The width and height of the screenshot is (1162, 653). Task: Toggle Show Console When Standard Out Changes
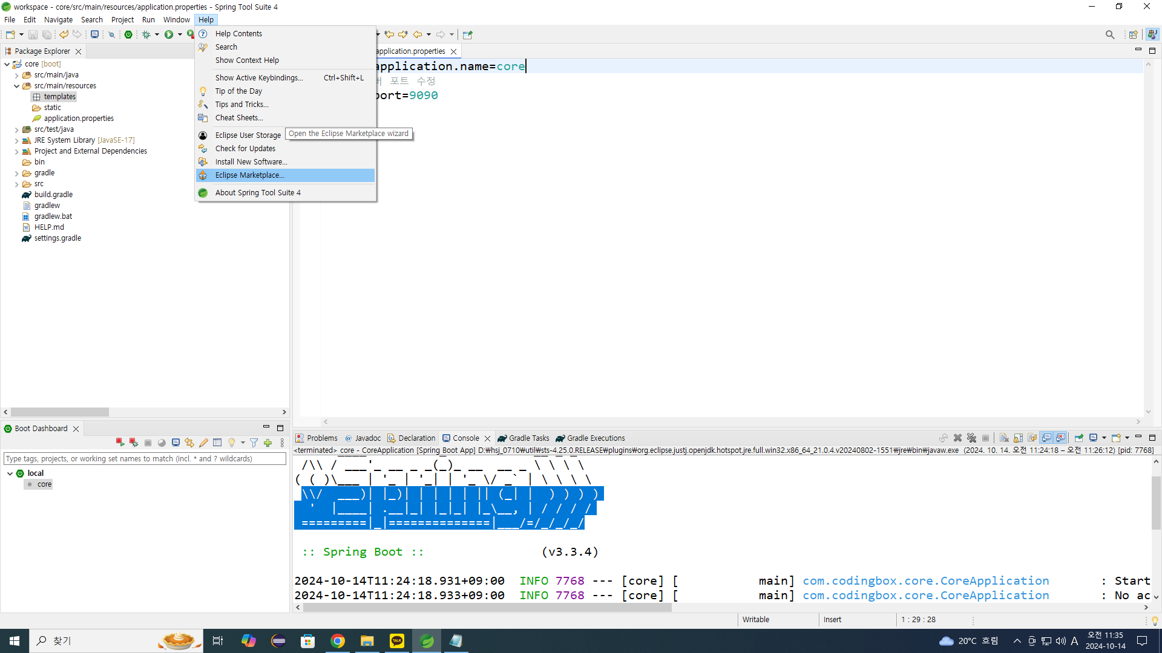coord(1046,438)
